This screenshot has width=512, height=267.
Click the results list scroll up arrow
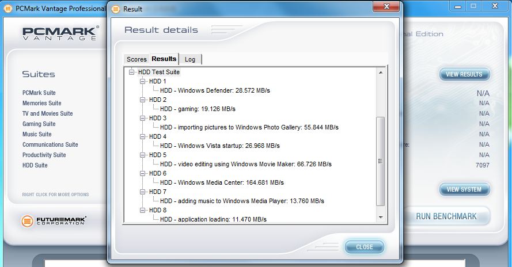tap(381, 72)
